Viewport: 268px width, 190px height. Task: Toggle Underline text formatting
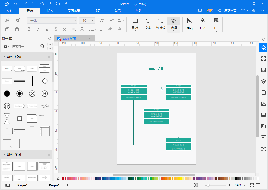[x=47, y=29]
